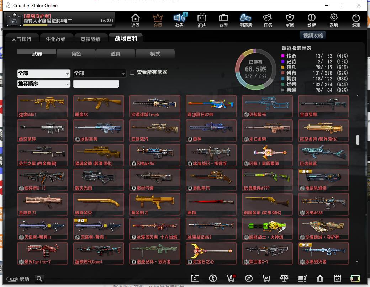Open the dark 全部 subcategory dropdown

coord(99,73)
